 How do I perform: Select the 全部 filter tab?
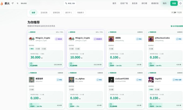click(33, 12)
